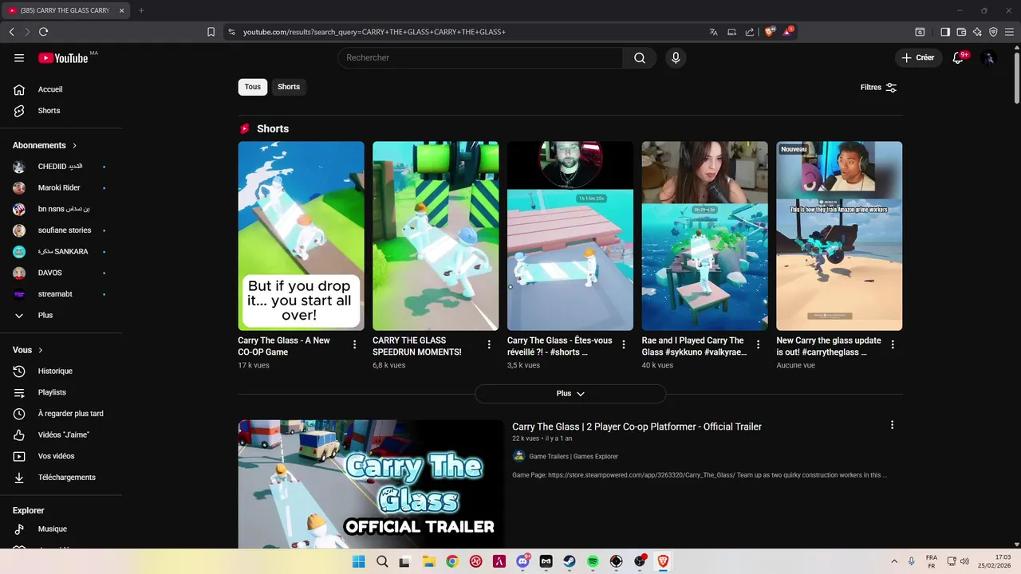1021x574 pixels.
Task: Click the share page icon in address bar
Action: coord(750,32)
